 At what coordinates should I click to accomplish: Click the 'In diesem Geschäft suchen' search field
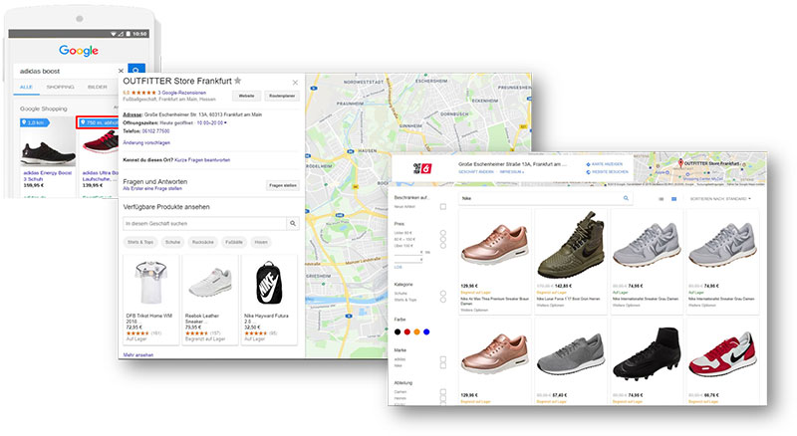(205, 223)
